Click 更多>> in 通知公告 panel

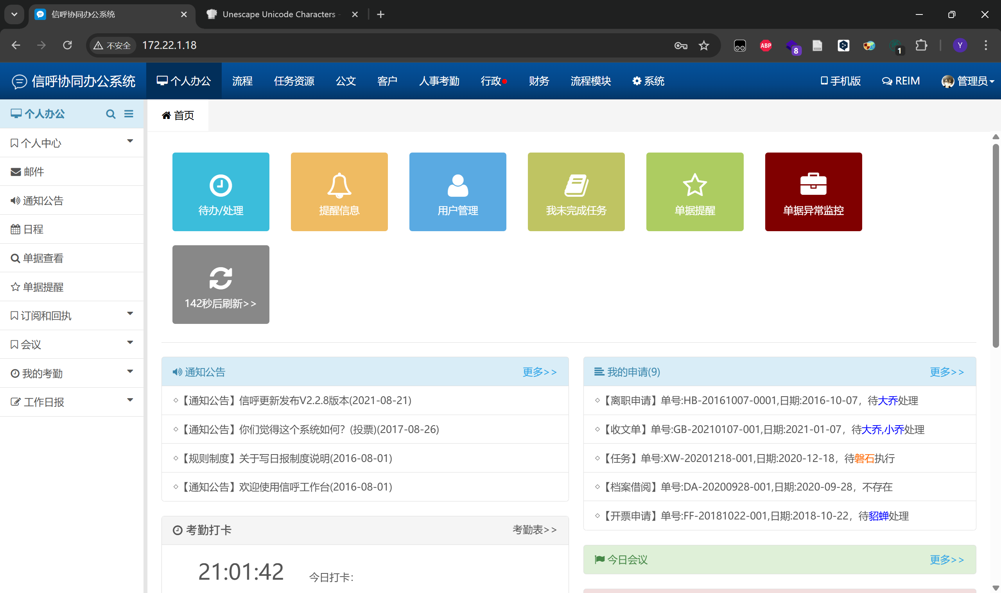pos(539,372)
